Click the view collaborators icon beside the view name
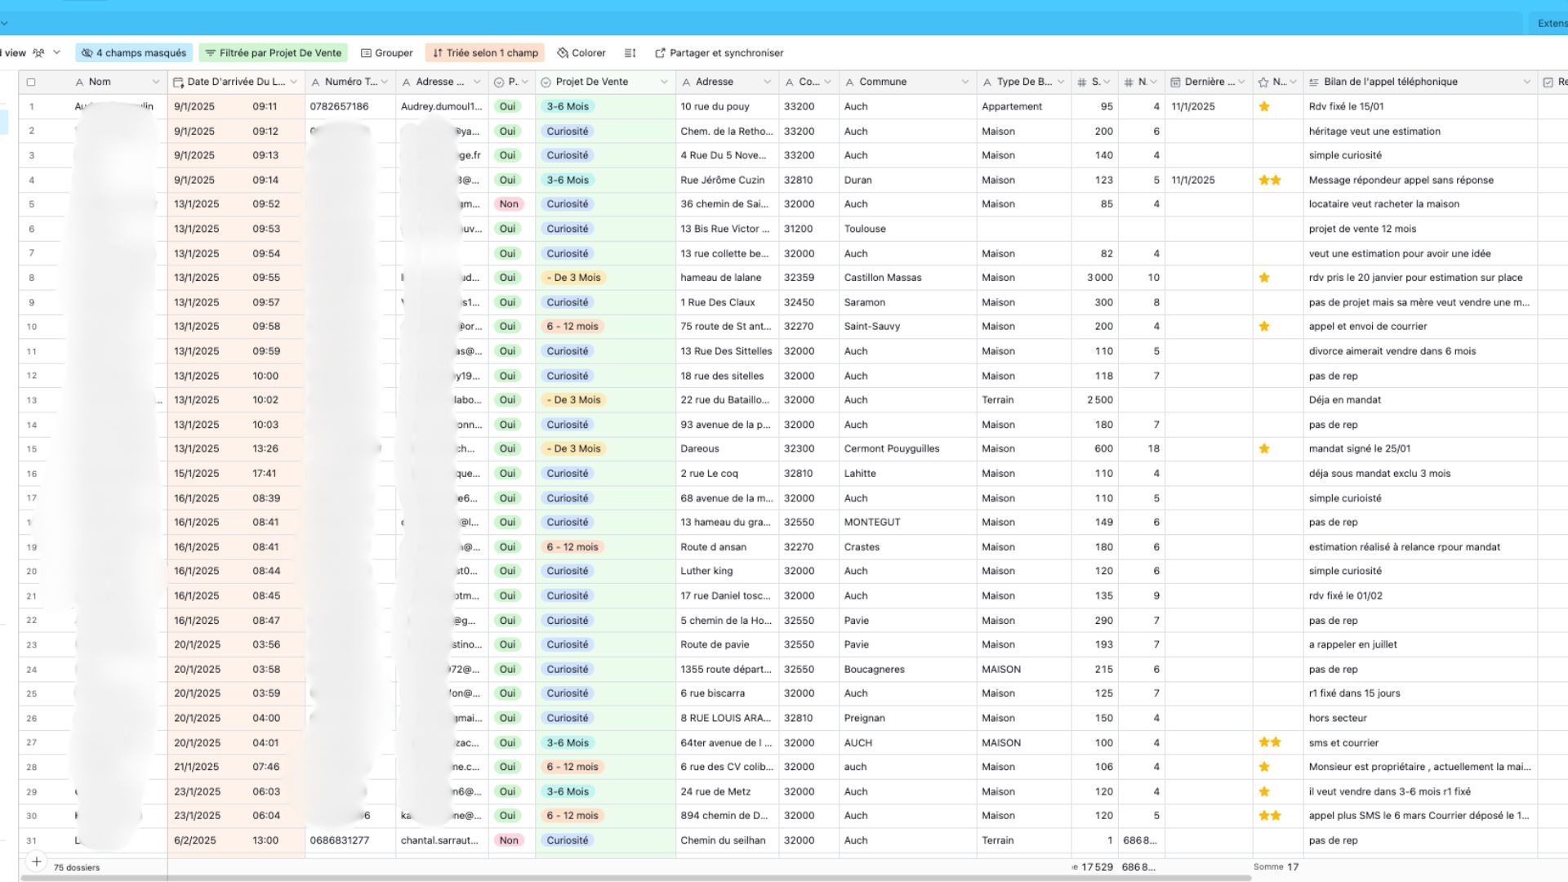Image resolution: width=1568 pixels, height=882 pixels. click(38, 53)
